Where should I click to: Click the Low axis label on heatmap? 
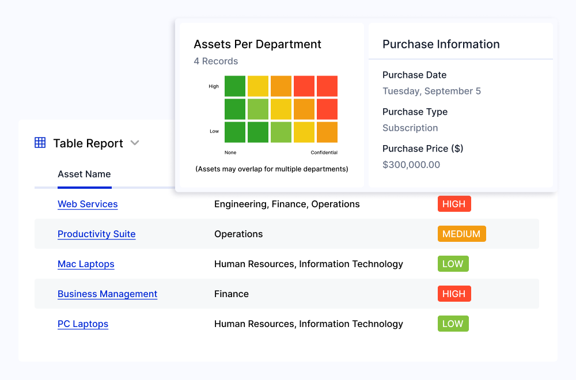tap(214, 131)
